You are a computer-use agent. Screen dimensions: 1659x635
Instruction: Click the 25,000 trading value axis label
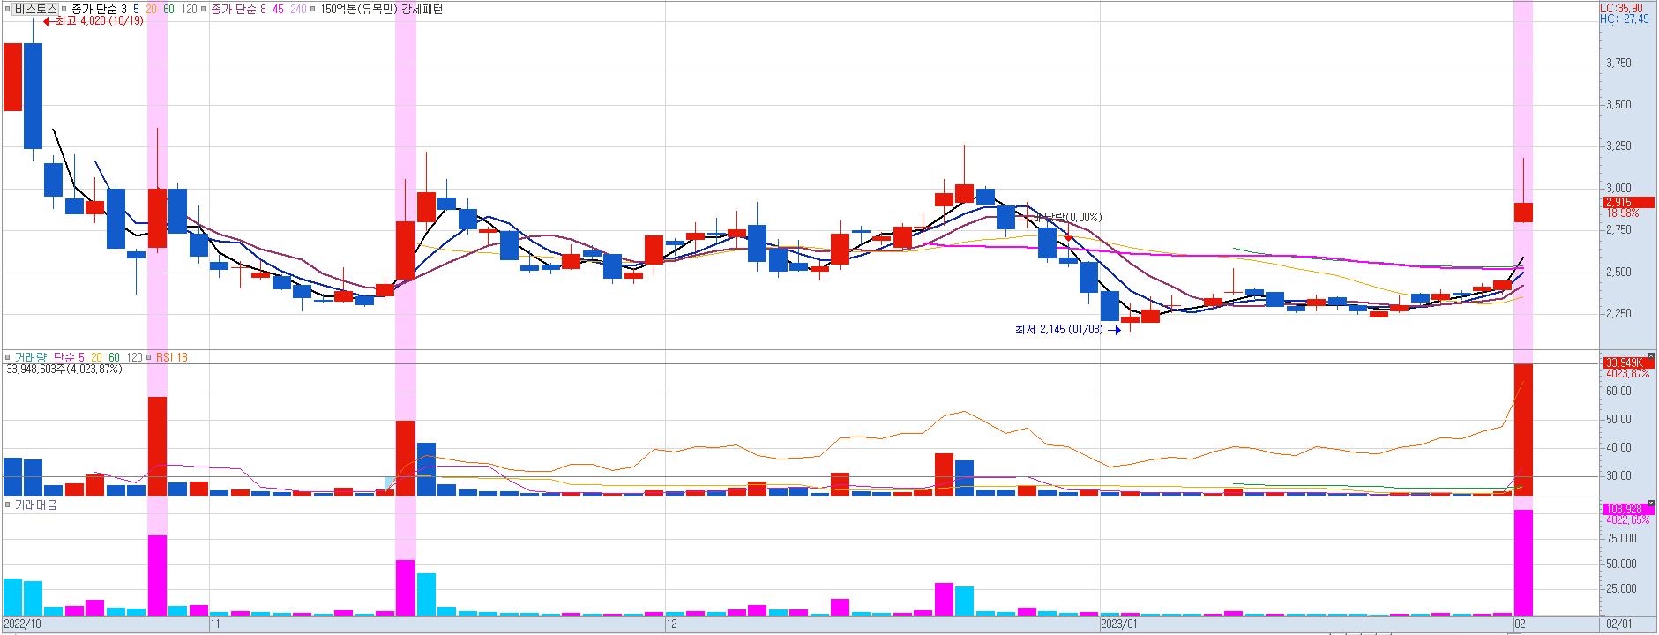(1621, 588)
